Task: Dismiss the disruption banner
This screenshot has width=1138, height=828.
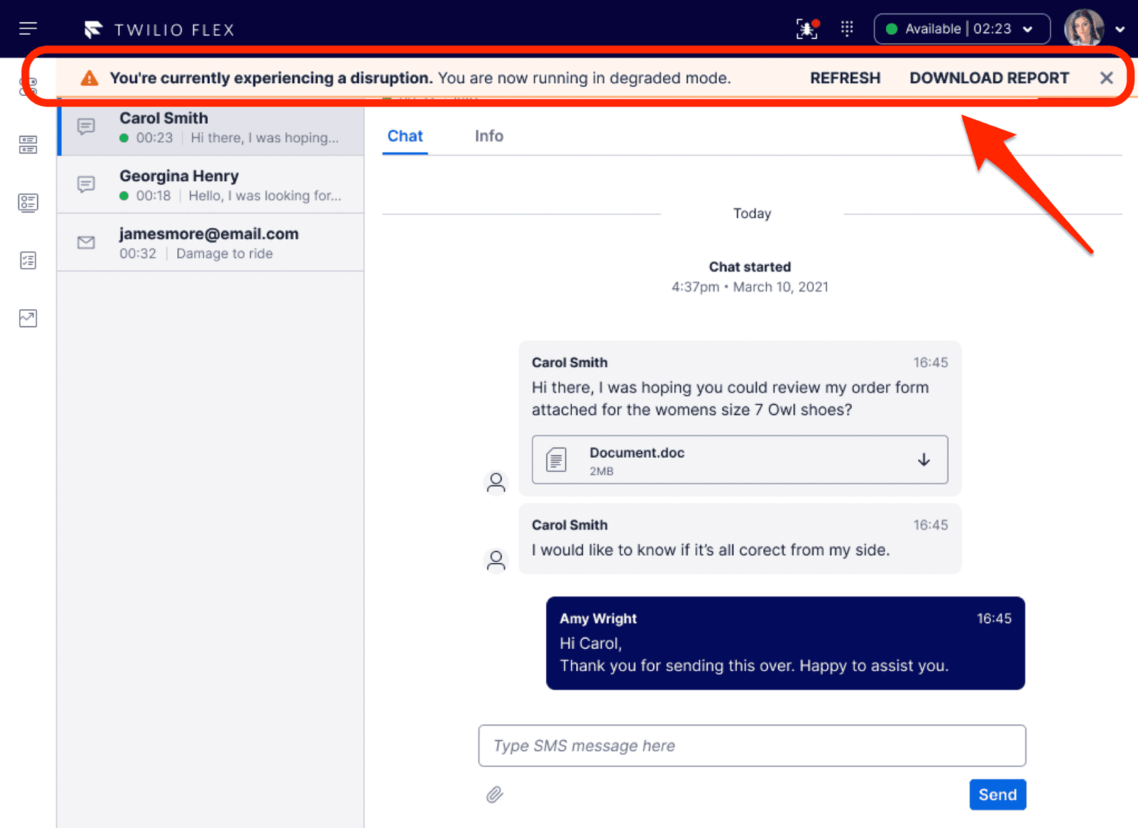Action: [1107, 78]
